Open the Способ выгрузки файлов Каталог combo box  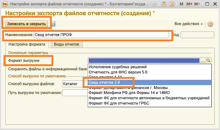75,84
